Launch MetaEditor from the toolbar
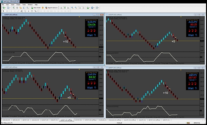The width and height of the screenshot is (207, 125). pyautogui.click(x=43, y=8)
